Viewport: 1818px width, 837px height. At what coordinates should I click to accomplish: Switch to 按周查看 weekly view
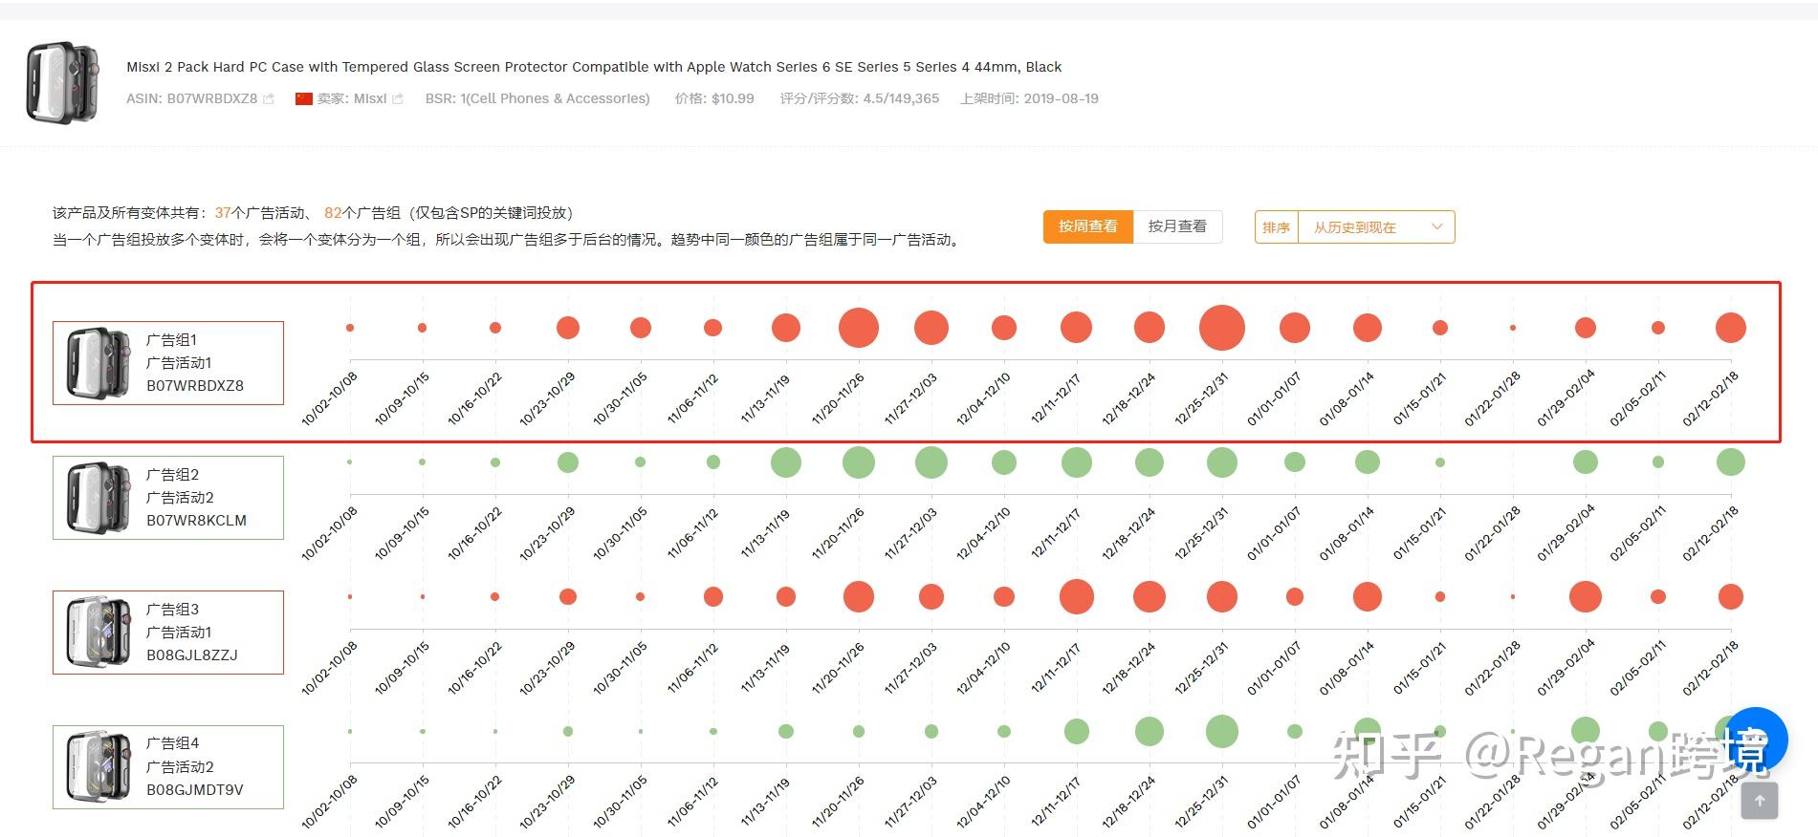tap(1088, 226)
